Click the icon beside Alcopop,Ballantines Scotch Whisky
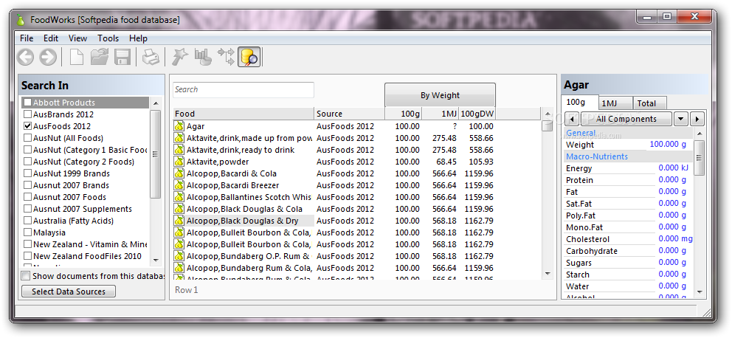This screenshot has width=732, height=338. [179, 197]
